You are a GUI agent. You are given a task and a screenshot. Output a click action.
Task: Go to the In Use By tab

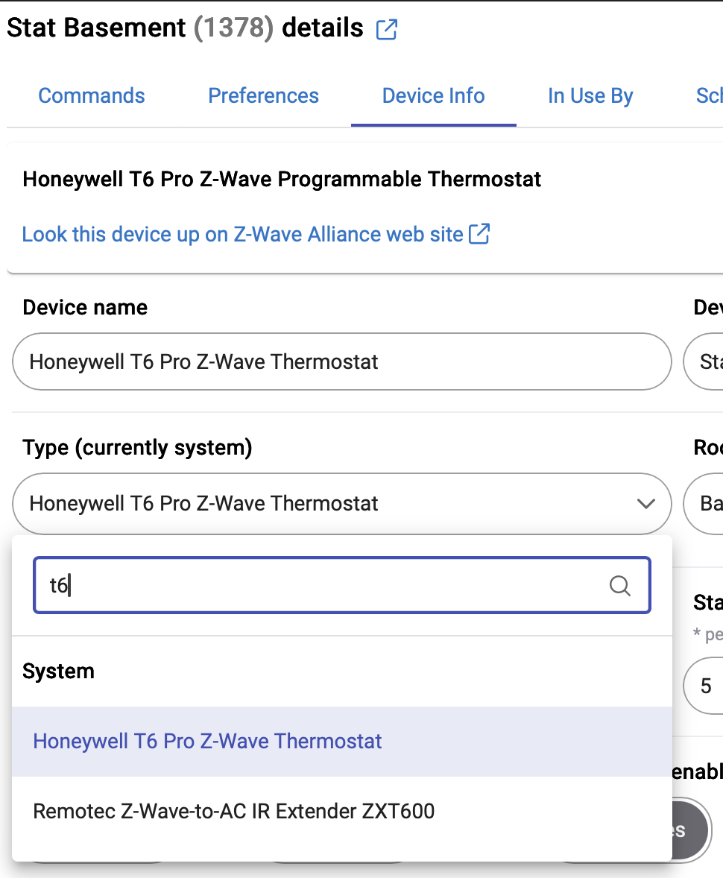590,96
